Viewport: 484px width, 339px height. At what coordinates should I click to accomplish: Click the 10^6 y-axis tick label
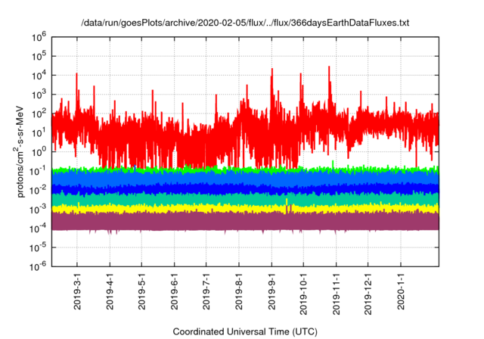(x=39, y=37)
